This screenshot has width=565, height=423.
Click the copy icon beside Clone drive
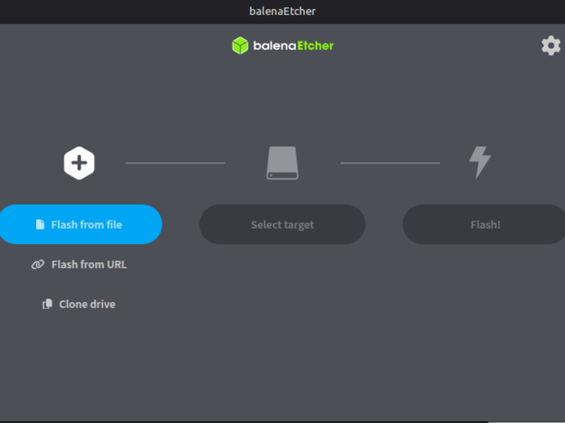coord(47,304)
